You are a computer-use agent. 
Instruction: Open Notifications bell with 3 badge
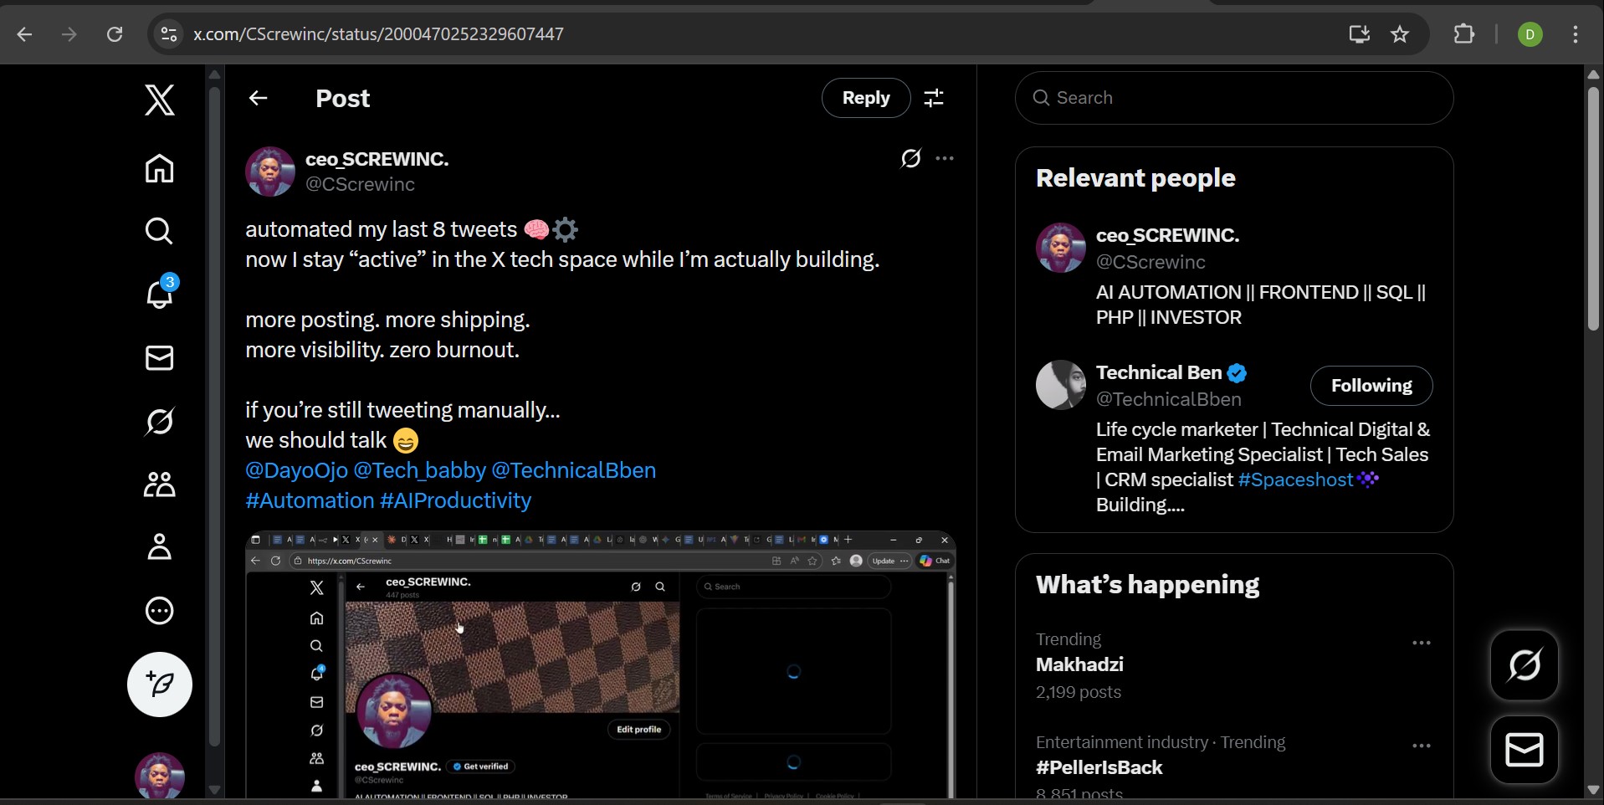[159, 294]
